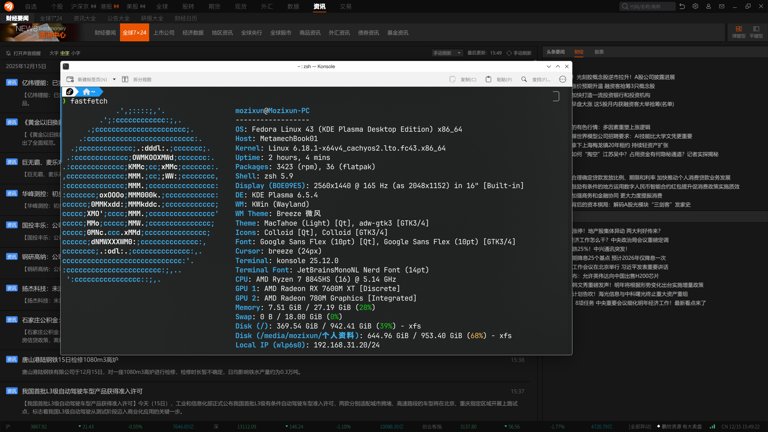Screen dimensions: 768x432
Task: Click the 全部异动 link in status bar
Action: [x=640, y=427]
